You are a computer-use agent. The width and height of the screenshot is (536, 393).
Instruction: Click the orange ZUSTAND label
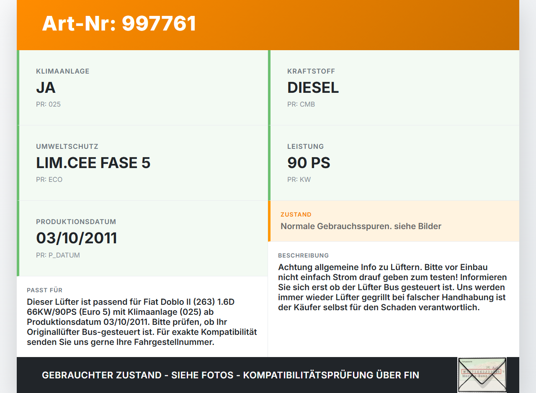[x=296, y=214]
